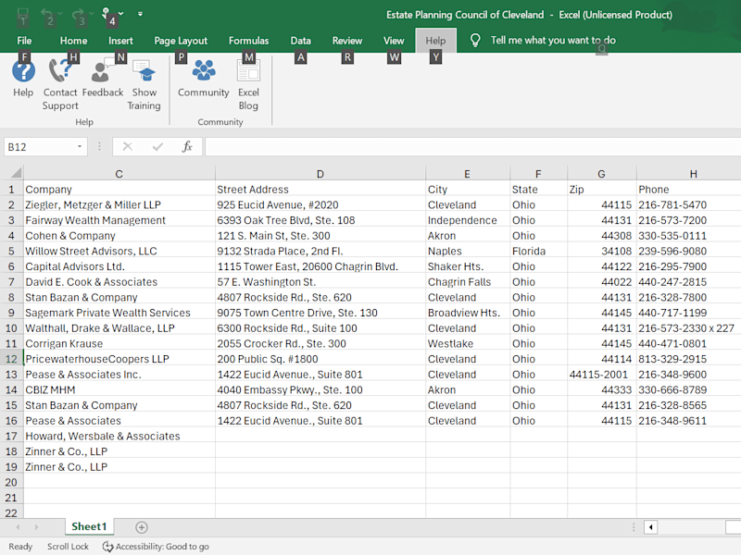Click the Insert Function fx icon
Viewport: 741px width, 555px height.
click(x=187, y=147)
